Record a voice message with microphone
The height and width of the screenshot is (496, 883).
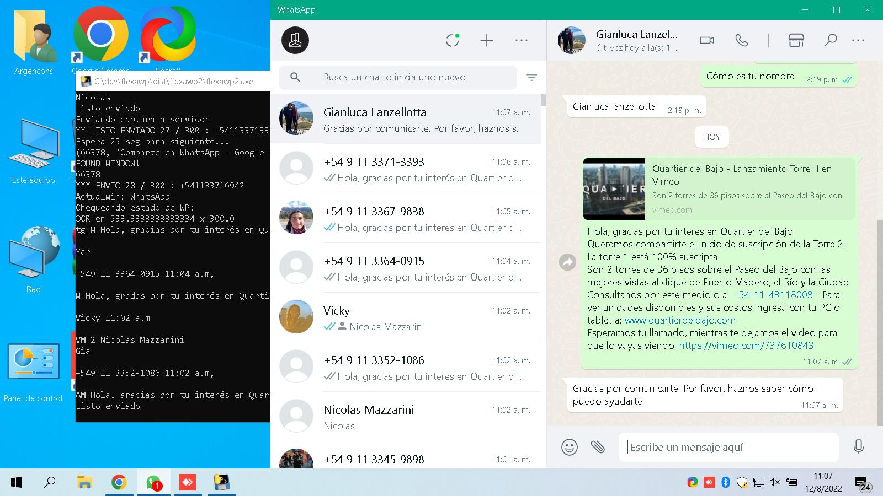858,446
